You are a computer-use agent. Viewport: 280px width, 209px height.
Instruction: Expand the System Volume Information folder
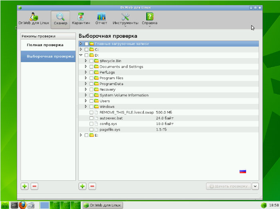[86, 95]
